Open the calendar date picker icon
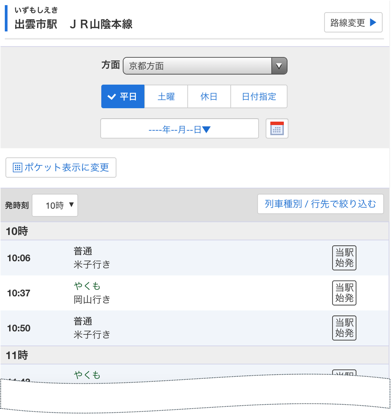Viewport: 391px width, 414px height. [x=277, y=129]
